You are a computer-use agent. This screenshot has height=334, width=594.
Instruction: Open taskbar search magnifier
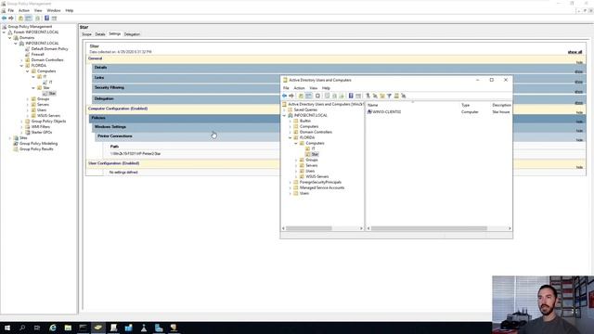pos(22,328)
